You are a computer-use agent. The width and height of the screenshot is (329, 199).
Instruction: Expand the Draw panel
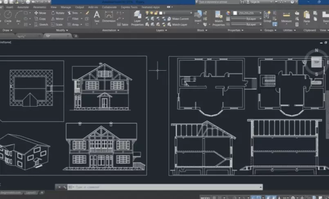coord(7,30)
